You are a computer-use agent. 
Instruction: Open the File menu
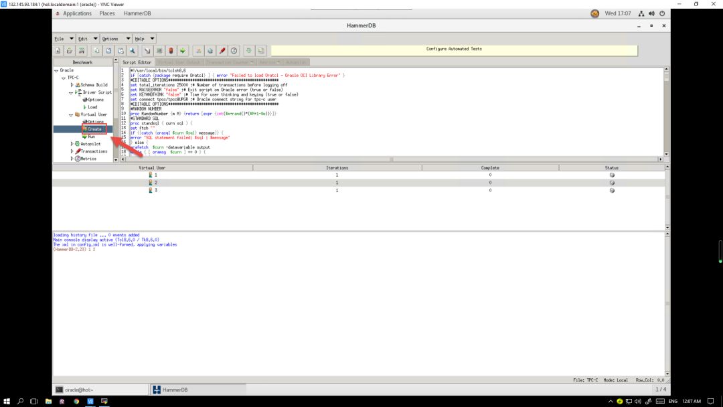(60, 39)
